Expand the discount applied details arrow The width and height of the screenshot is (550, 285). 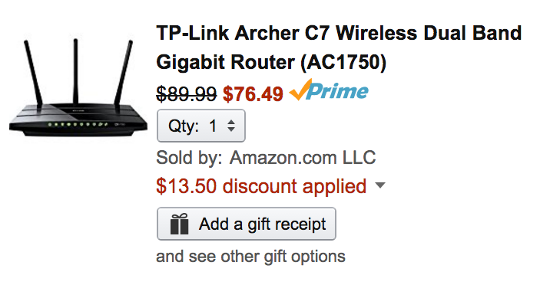point(380,185)
